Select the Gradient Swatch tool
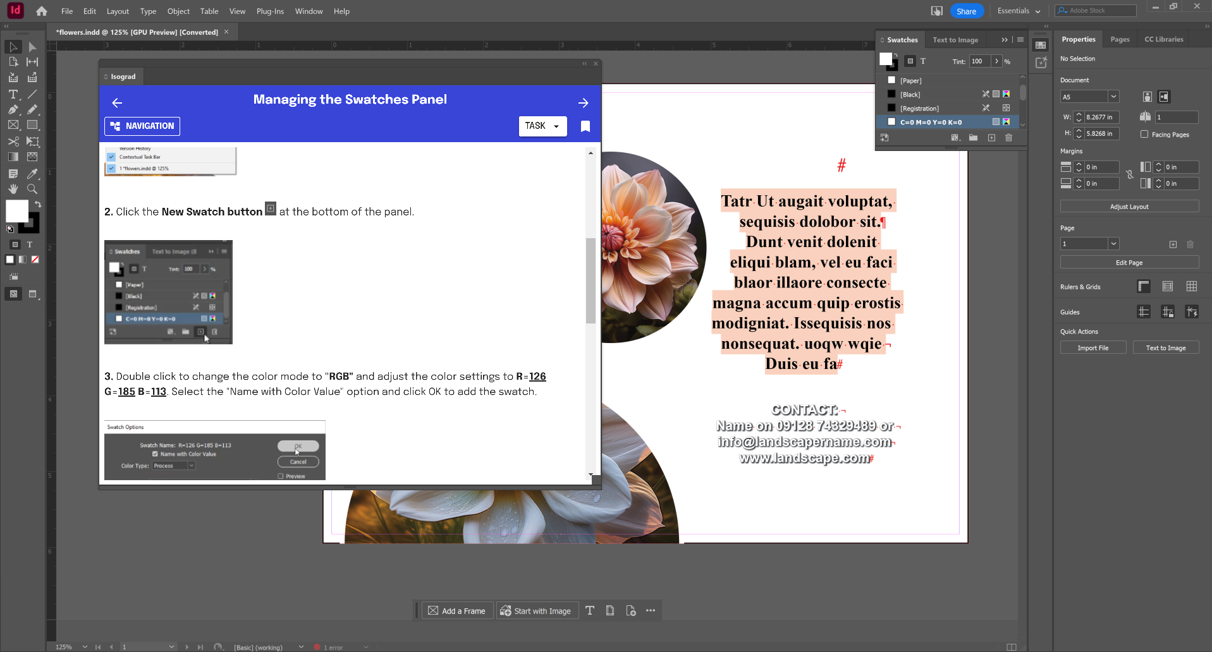Image resolution: width=1212 pixels, height=652 pixels. [13, 157]
